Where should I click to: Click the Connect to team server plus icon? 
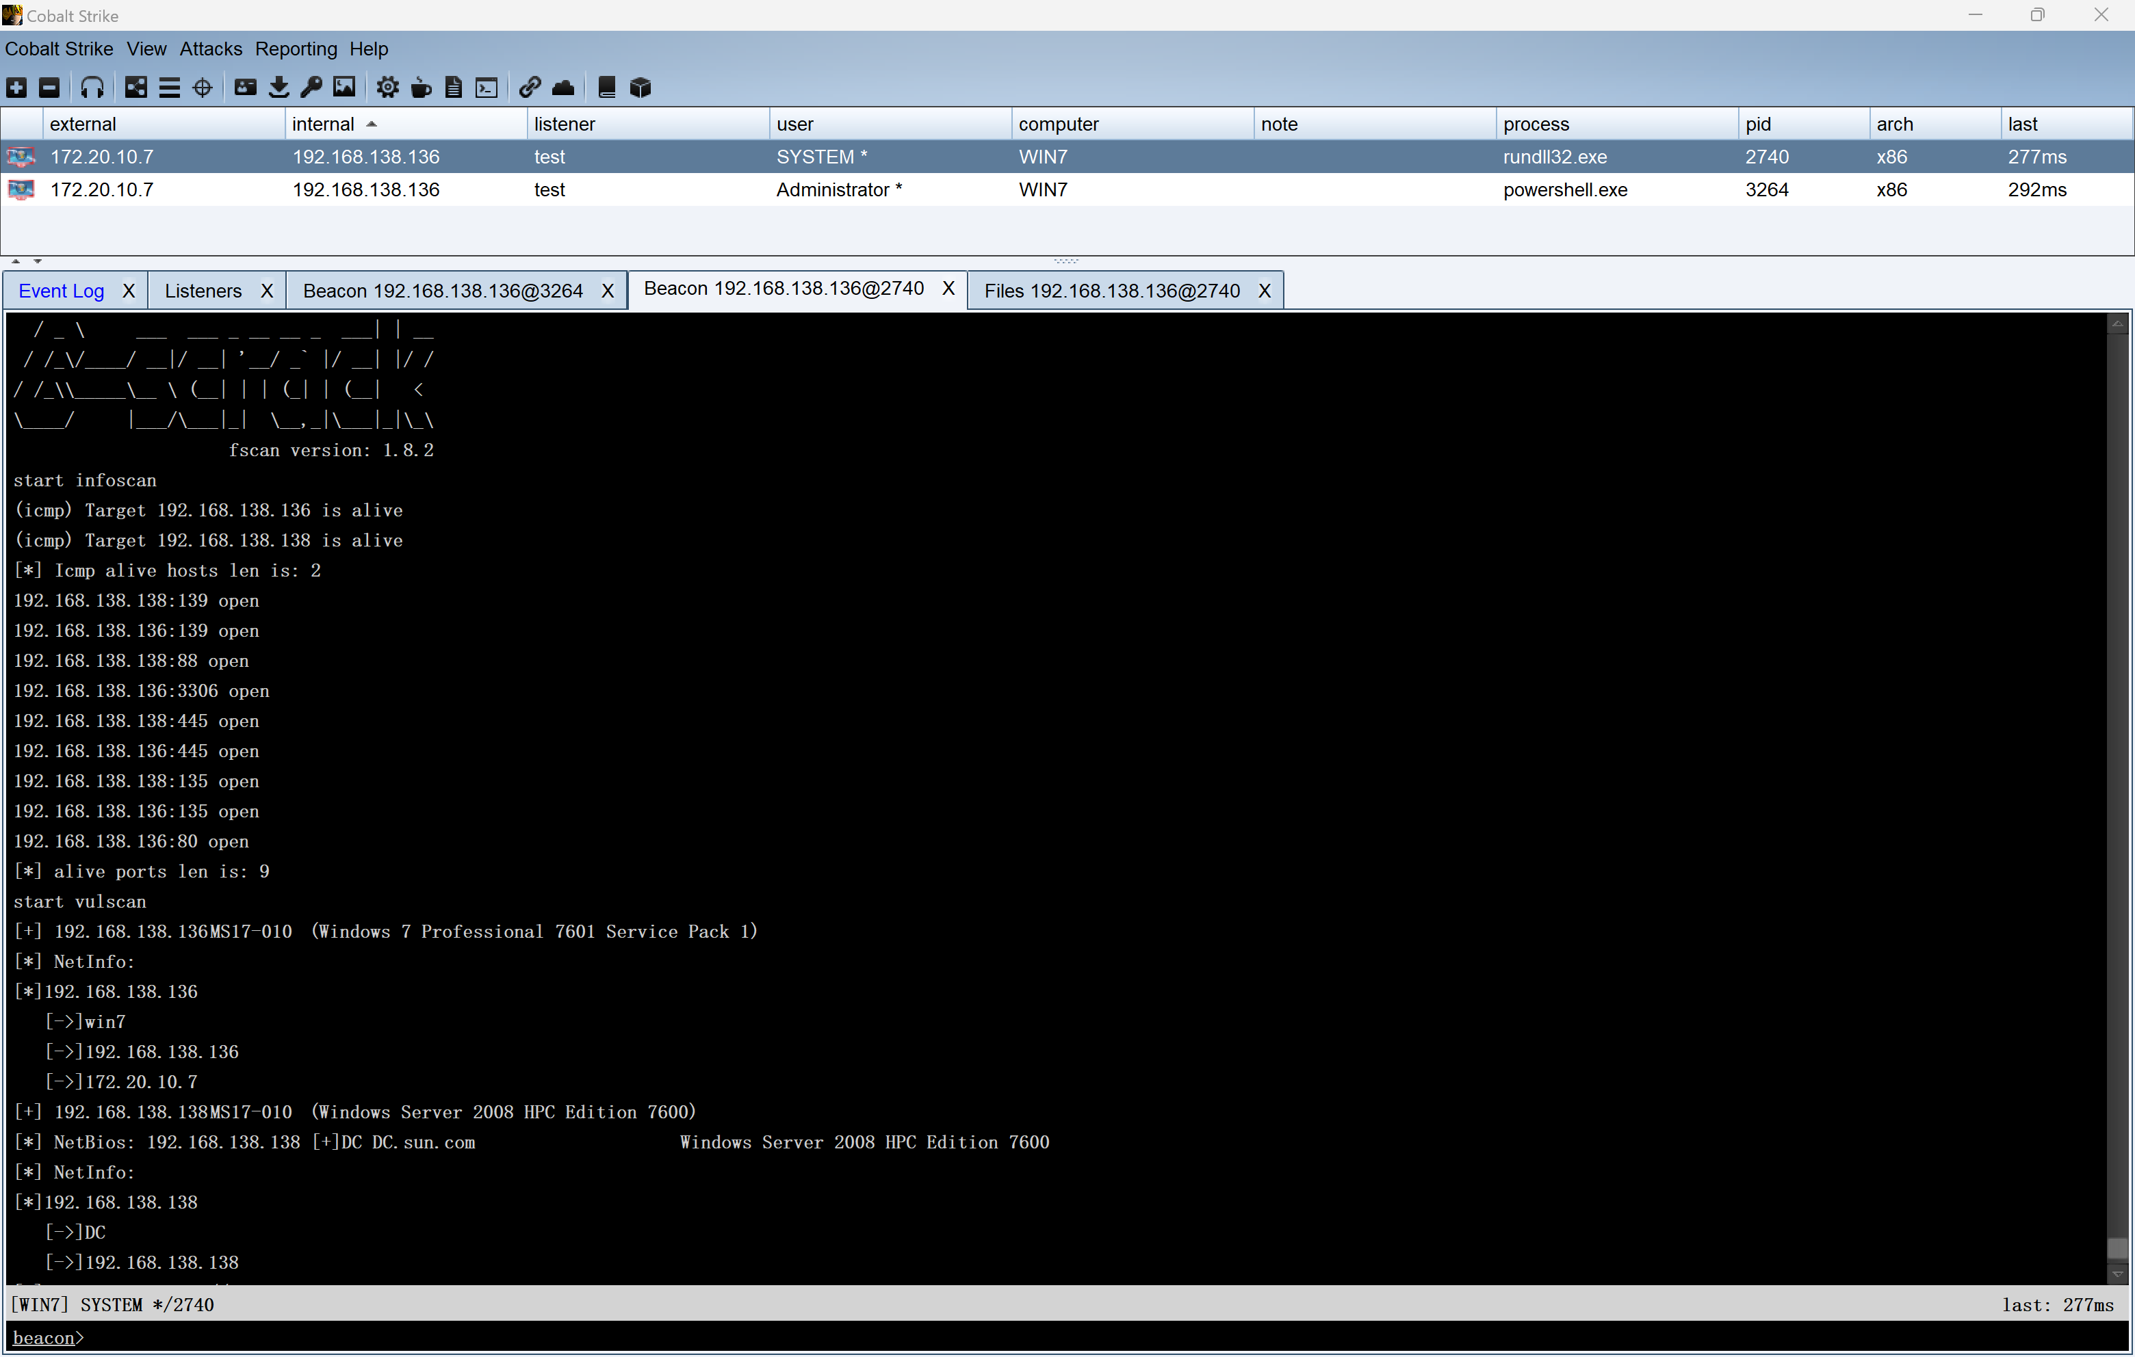16,87
